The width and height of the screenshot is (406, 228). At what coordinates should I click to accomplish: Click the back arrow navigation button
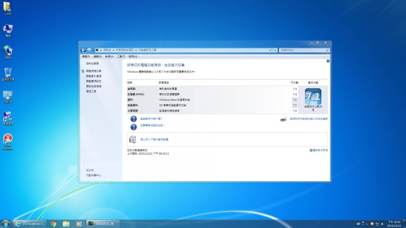point(83,50)
